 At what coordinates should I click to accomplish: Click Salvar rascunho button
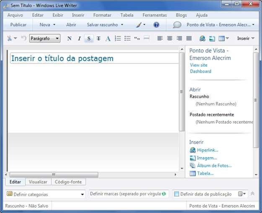point(102,25)
